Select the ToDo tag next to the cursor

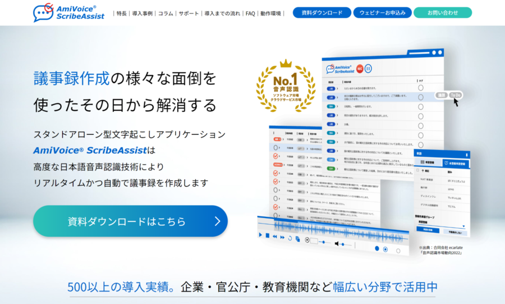pos(455,95)
